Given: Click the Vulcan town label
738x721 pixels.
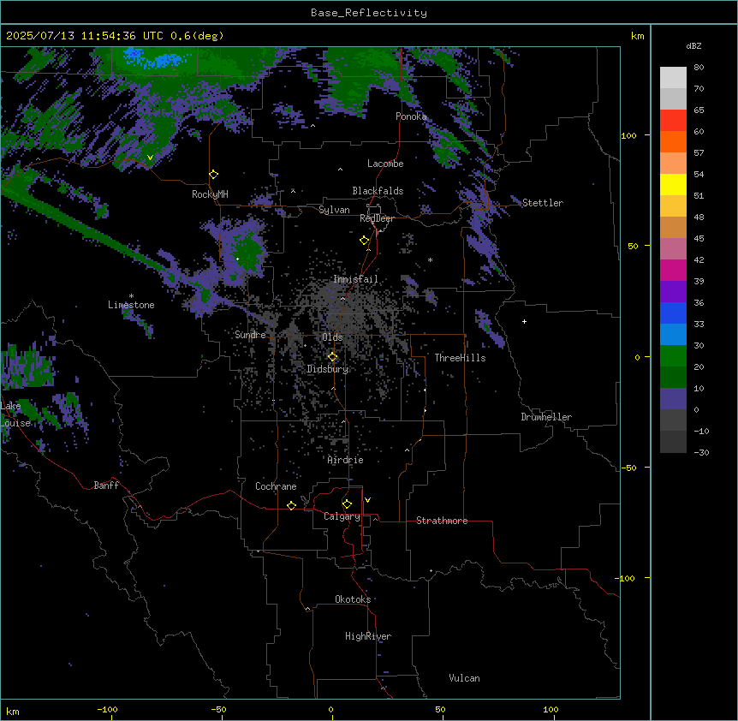Looking at the screenshot, I should point(464,678).
